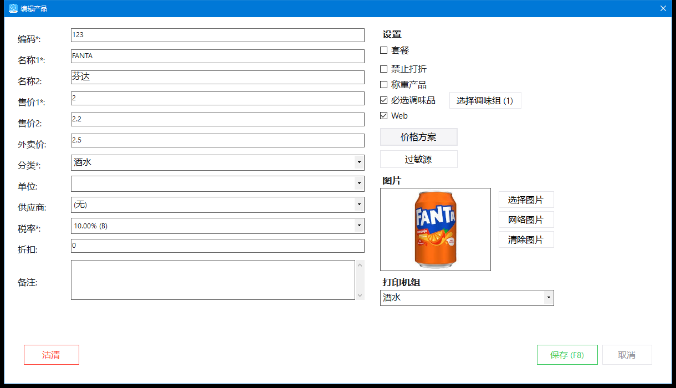Click the 折扣 input field

218,246
